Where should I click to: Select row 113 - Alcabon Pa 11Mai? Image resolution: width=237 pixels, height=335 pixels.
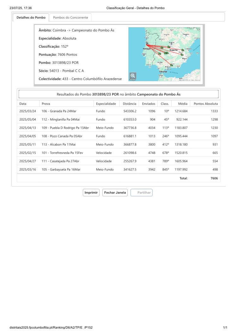[x=118, y=144]
